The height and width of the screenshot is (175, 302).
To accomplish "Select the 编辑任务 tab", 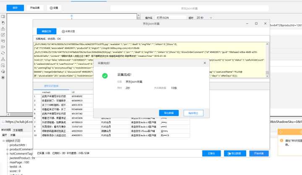I will pos(46,31).
